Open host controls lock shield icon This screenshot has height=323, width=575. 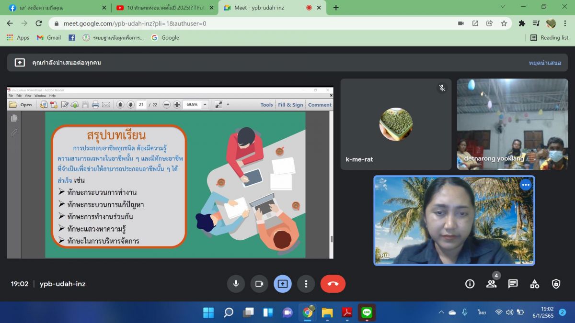556,284
